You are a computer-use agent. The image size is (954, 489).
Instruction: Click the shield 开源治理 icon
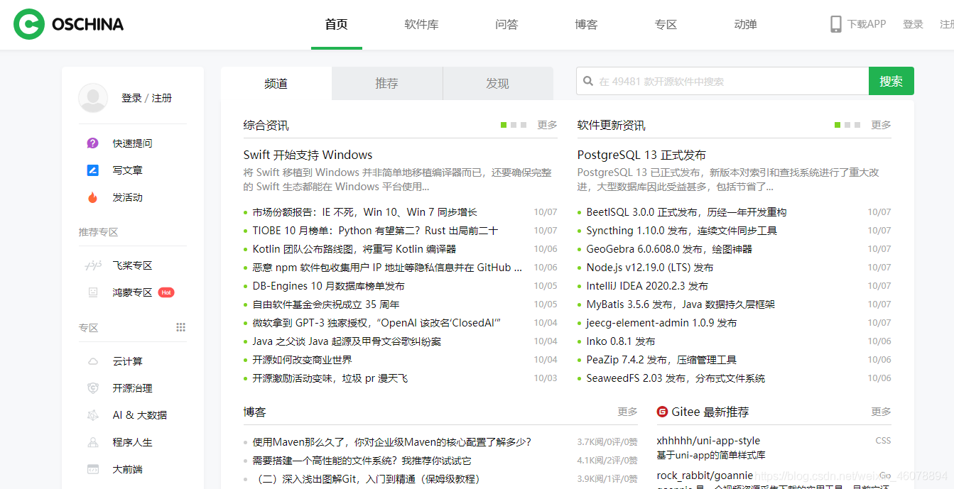point(93,388)
